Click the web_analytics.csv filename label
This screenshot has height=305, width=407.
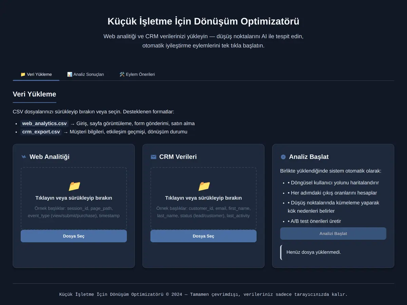(x=44, y=123)
